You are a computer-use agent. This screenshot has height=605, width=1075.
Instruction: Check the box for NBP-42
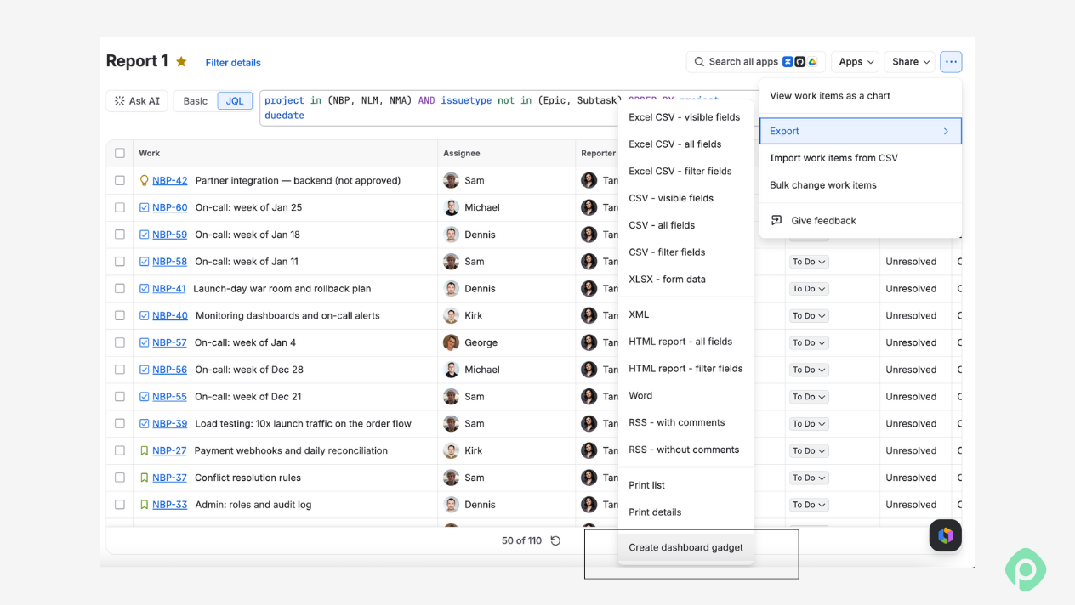tap(120, 180)
